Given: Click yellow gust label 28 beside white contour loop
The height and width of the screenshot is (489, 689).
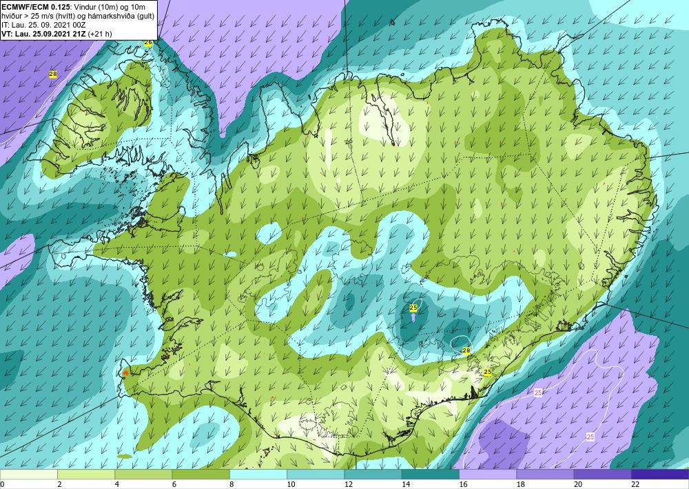Looking at the screenshot, I should click(x=466, y=350).
